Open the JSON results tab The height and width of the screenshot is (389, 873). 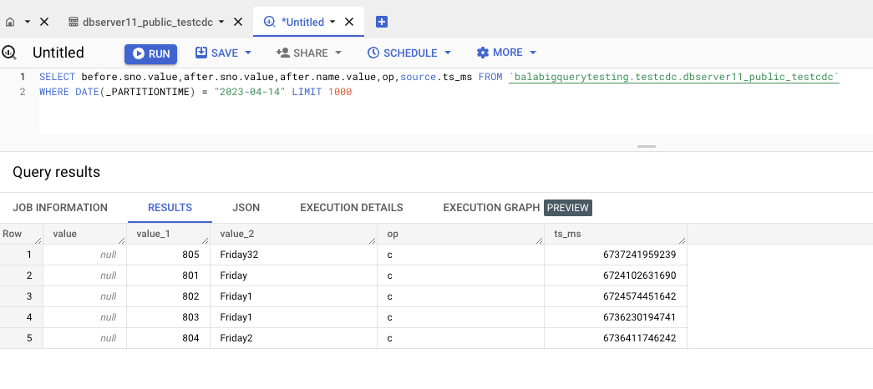(x=246, y=208)
